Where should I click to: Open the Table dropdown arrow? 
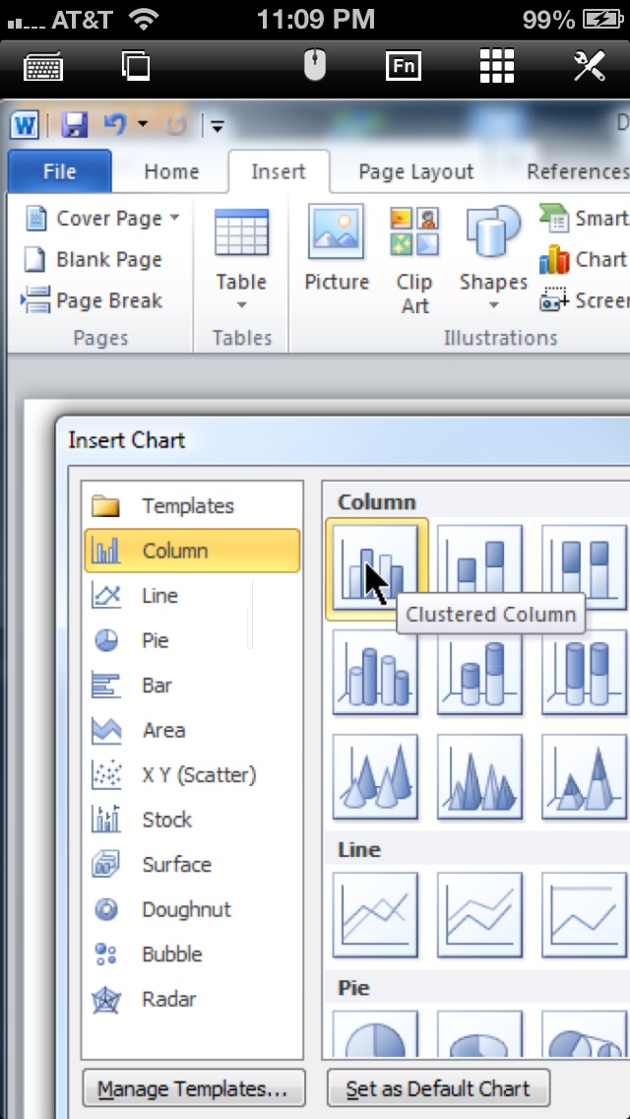(241, 304)
